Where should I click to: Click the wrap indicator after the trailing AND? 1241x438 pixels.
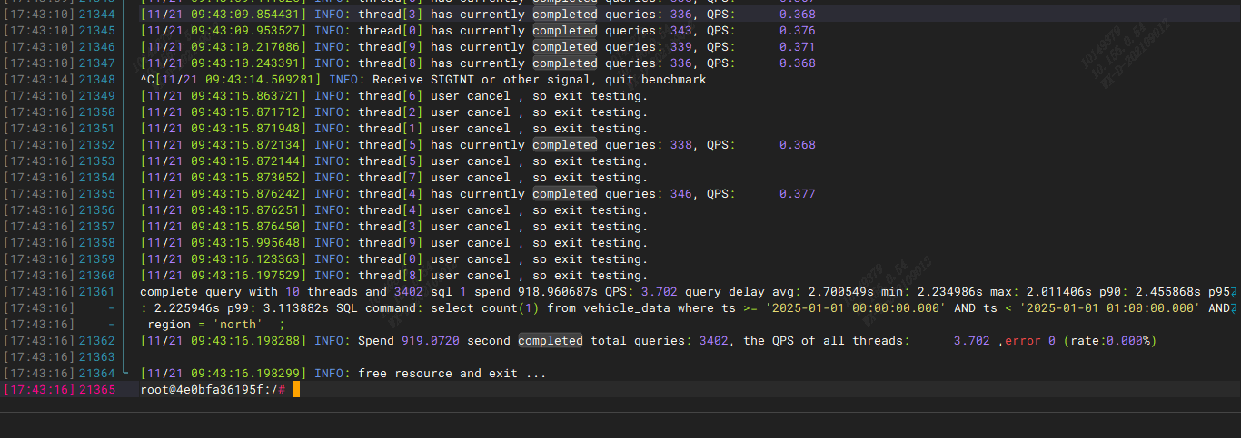click(x=1234, y=308)
